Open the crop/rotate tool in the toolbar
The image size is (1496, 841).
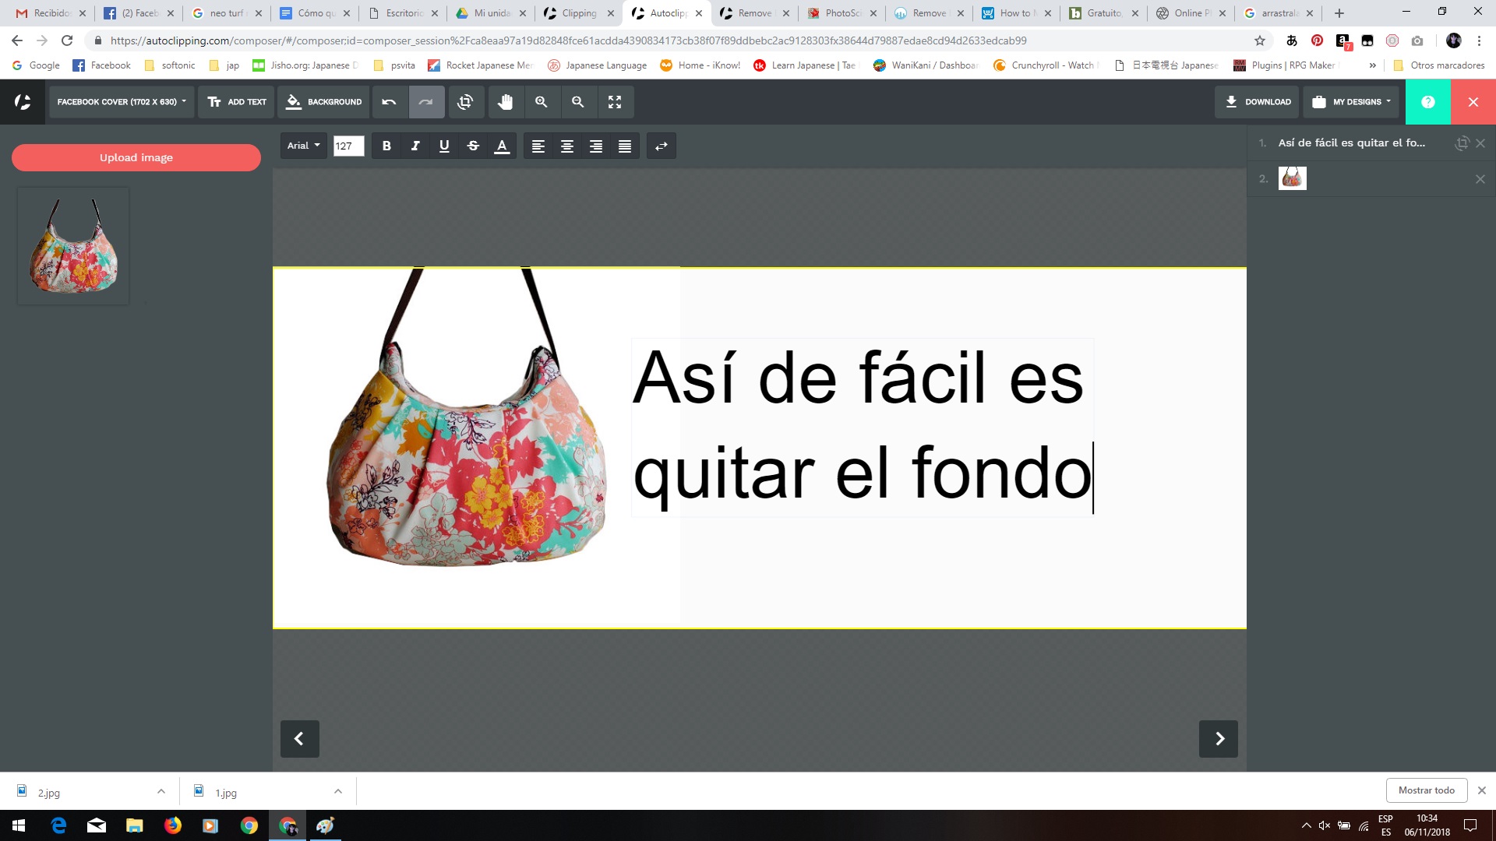point(466,102)
